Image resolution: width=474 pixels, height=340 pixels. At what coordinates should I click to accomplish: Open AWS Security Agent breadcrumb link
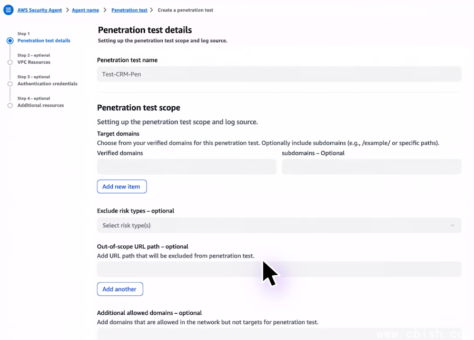click(39, 10)
